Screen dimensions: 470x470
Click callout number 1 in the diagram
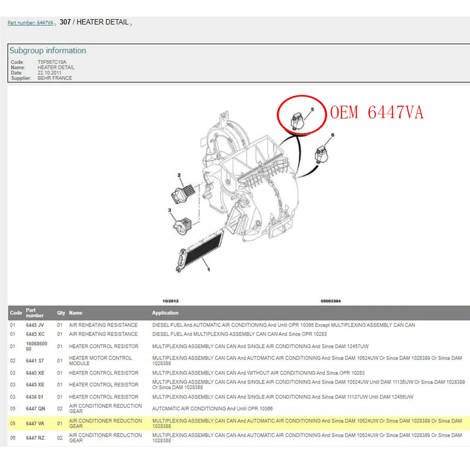tap(209, 269)
